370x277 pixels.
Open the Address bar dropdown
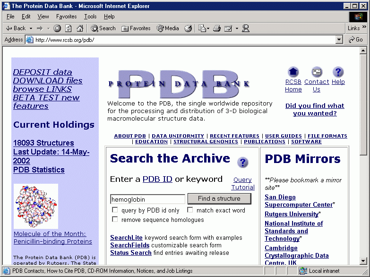[x=339, y=40]
